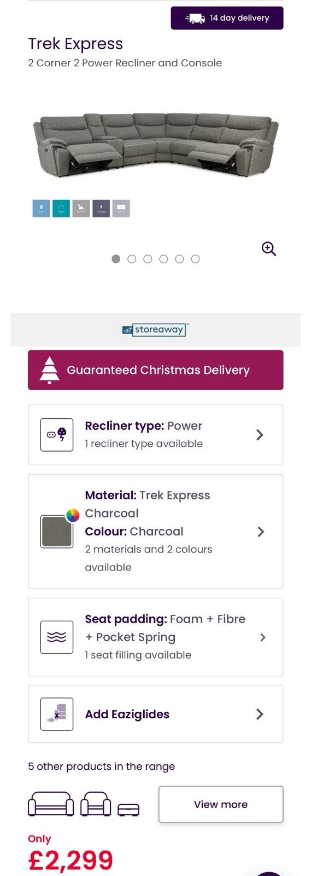
Task: Click the charcoal material colour swatch
Action: click(57, 531)
